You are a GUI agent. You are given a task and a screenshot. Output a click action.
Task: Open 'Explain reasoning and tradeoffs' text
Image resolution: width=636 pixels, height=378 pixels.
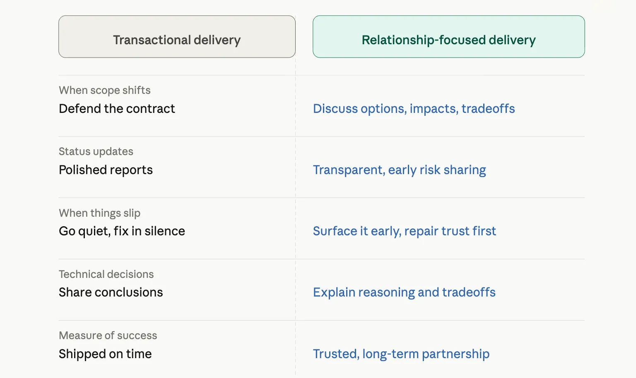[404, 292]
